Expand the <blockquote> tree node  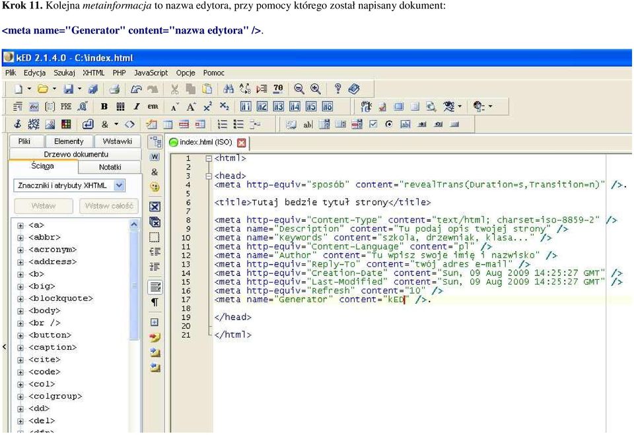pyautogui.click(x=20, y=299)
